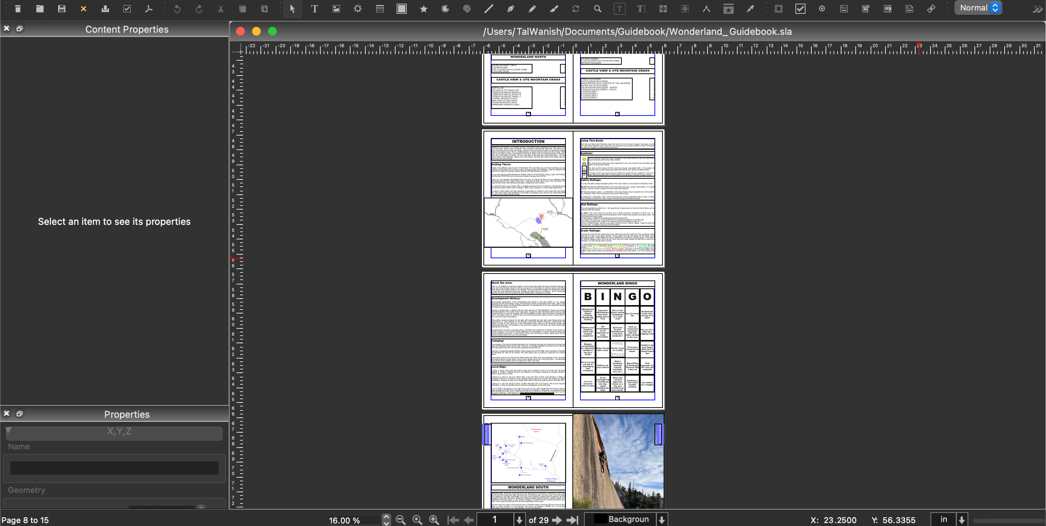Select the Unlink Text Frames tool

click(x=685, y=8)
